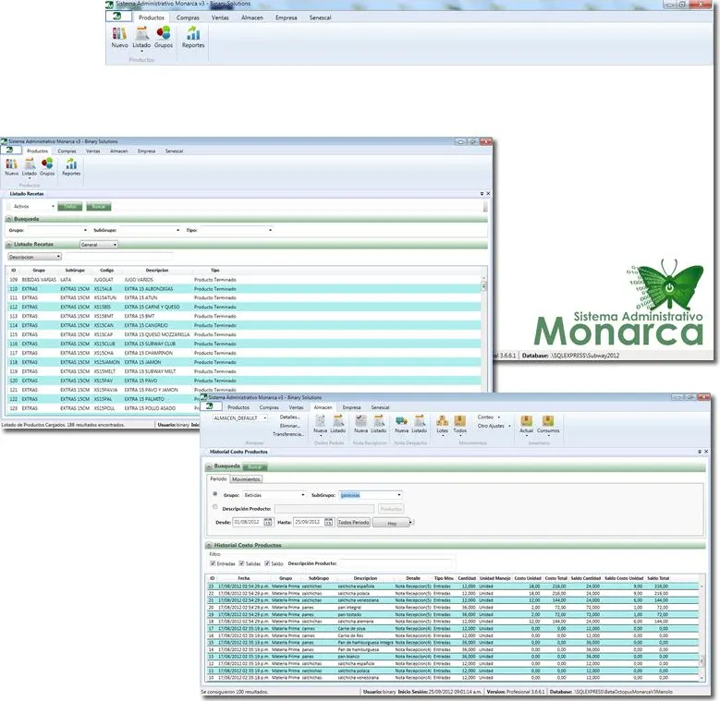
Task: Open Senescal tab in top window
Action: [x=320, y=18]
